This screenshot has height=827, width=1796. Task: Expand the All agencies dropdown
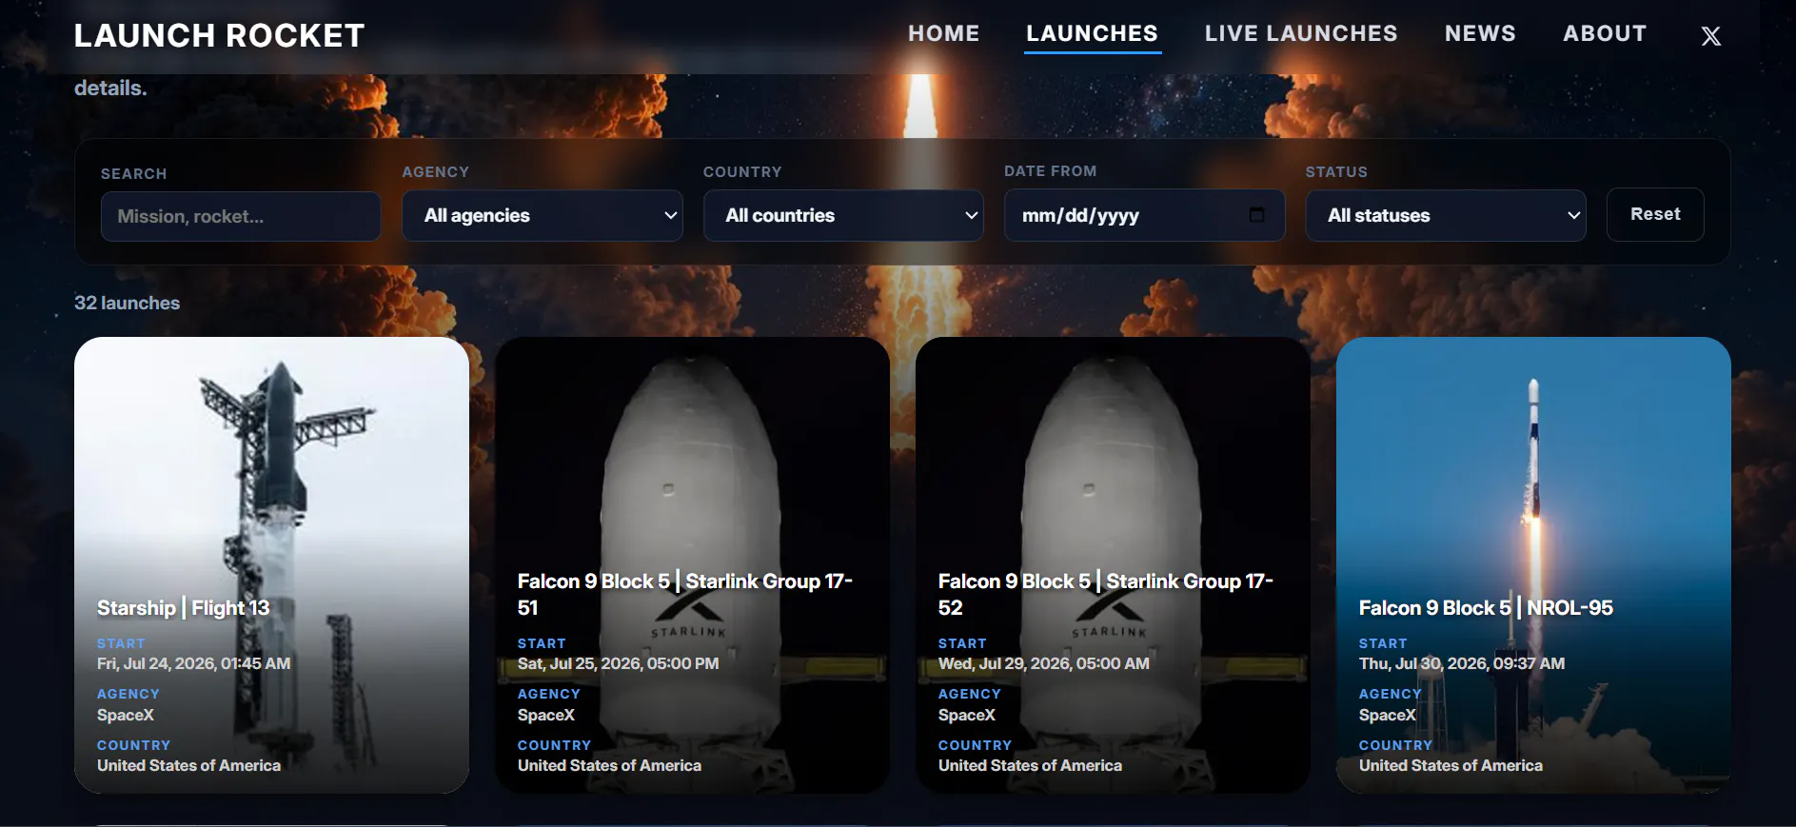click(x=543, y=215)
